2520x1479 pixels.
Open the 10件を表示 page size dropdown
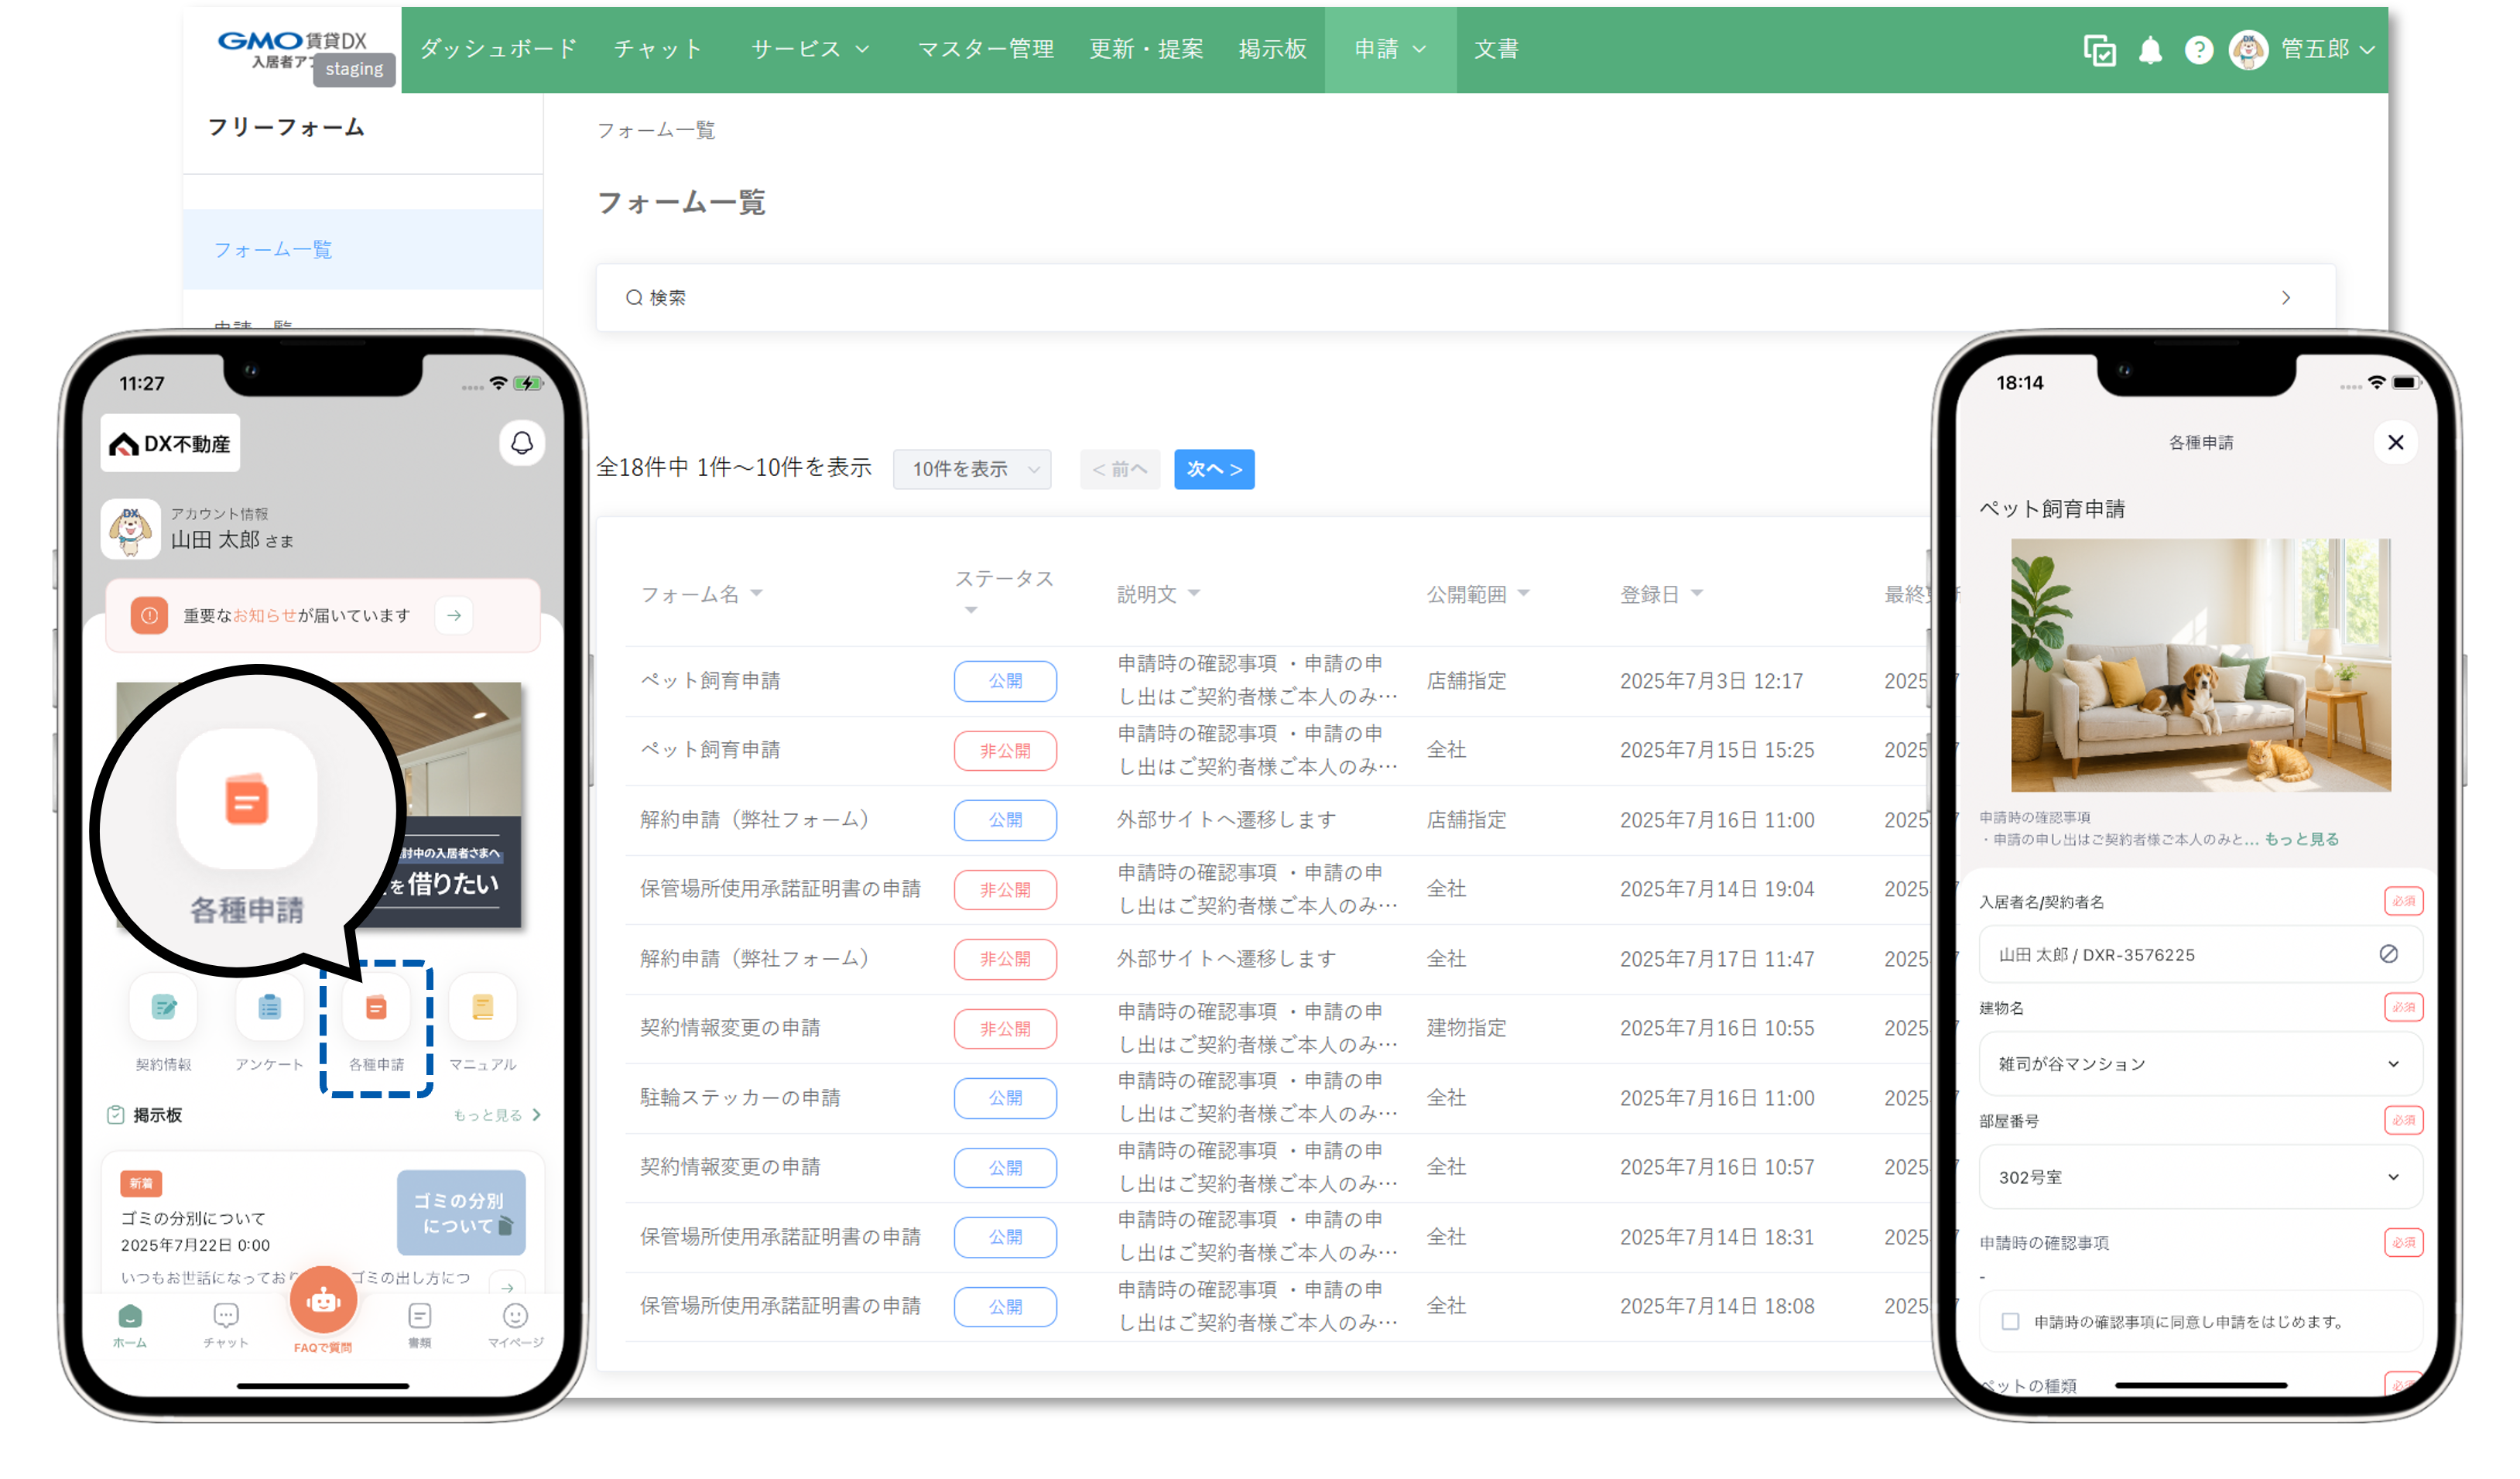[x=971, y=469]
